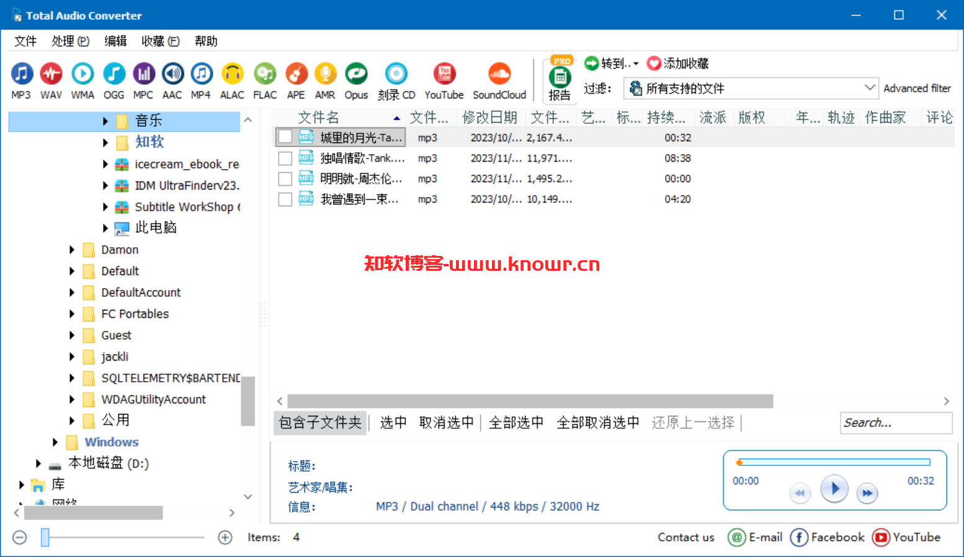
Task: Open the 转到 dropdown
Action: (612, 63)
